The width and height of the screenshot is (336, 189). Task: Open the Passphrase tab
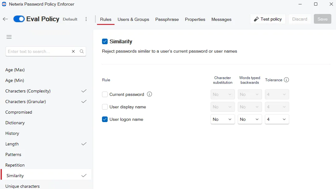(167, 19)
